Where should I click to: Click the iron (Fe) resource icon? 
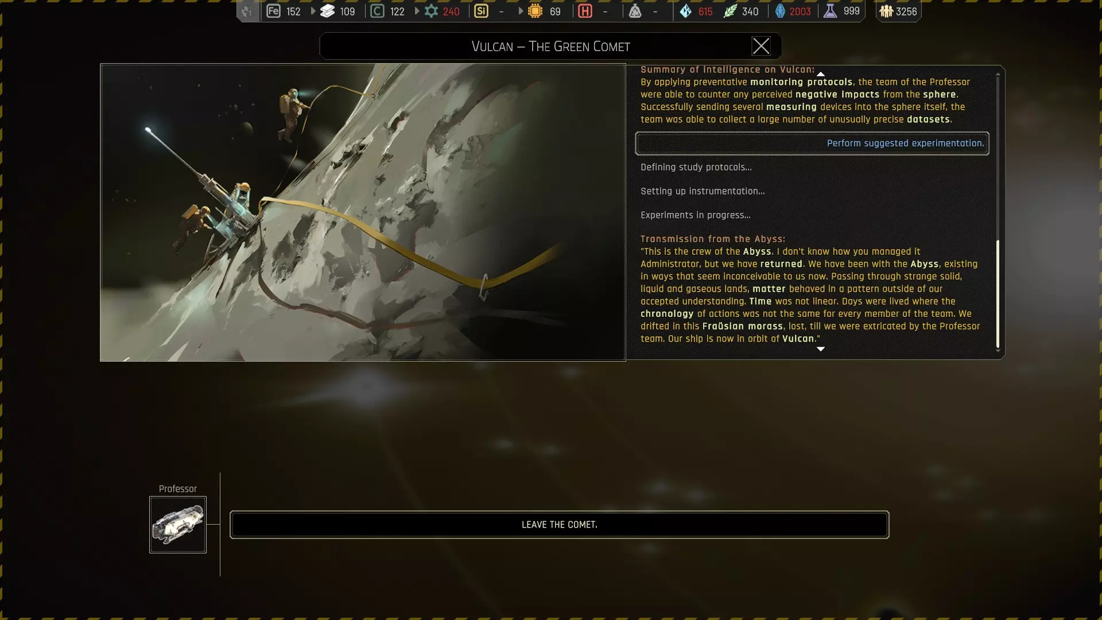(x=274, y=11)
